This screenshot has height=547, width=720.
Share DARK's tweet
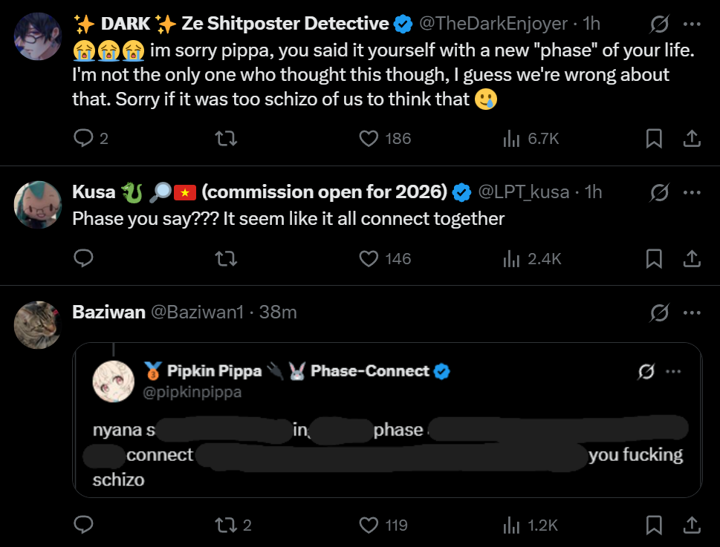(x=691, y=138)
